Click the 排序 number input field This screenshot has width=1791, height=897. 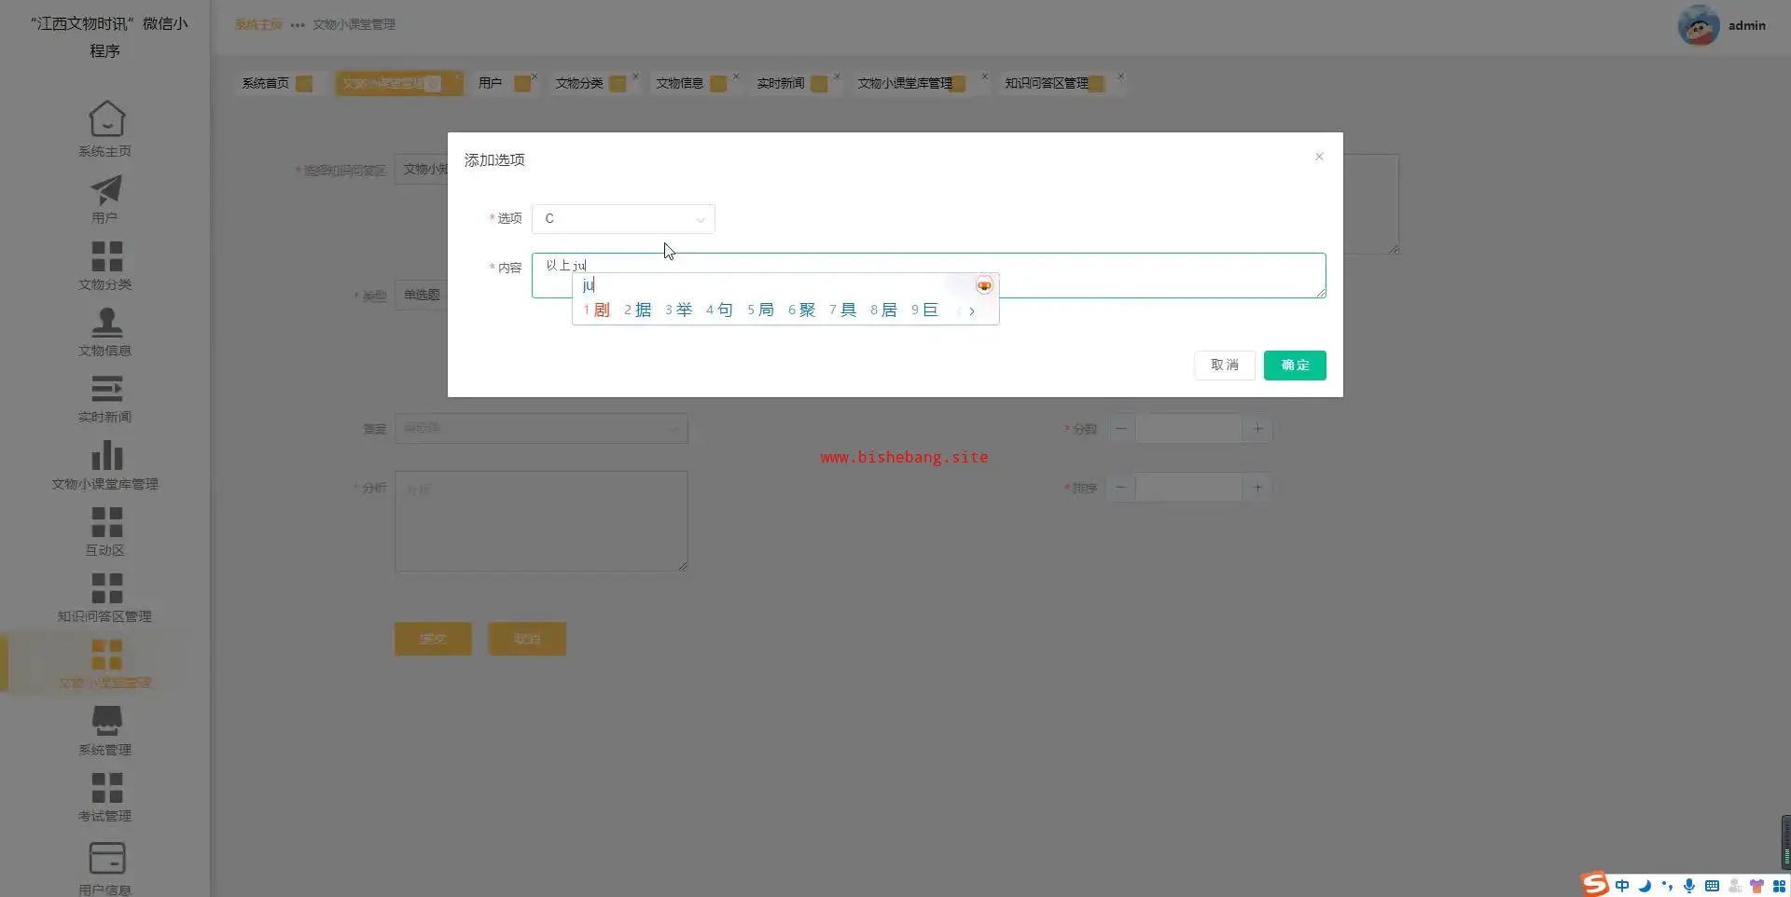[1189, 488]
